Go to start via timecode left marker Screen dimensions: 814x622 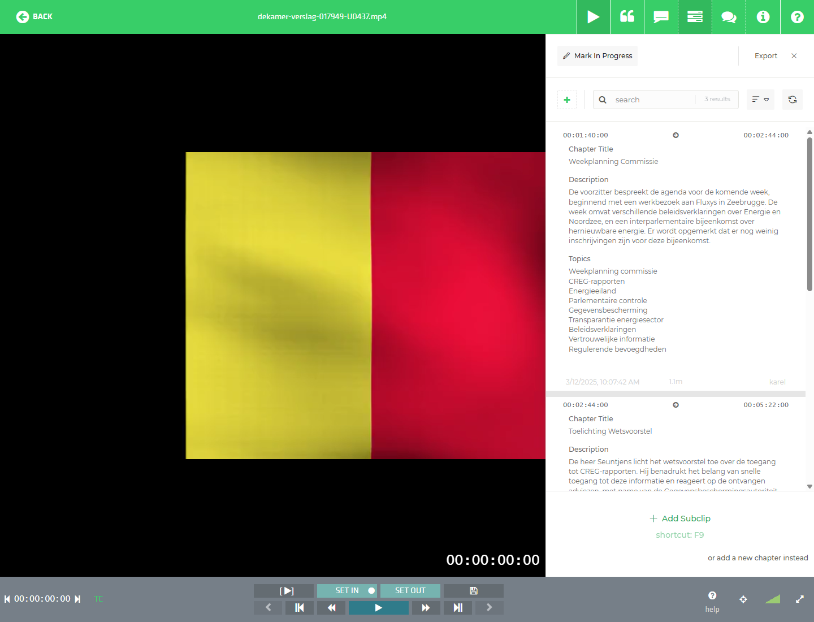point(7,599)
